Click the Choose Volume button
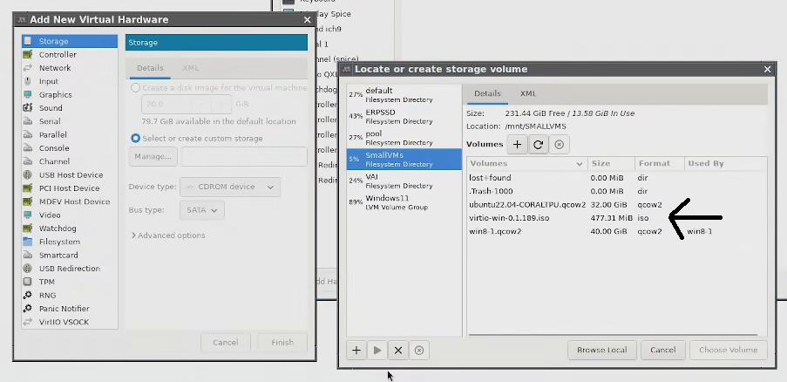787x382 pixels. pos(729,350)
